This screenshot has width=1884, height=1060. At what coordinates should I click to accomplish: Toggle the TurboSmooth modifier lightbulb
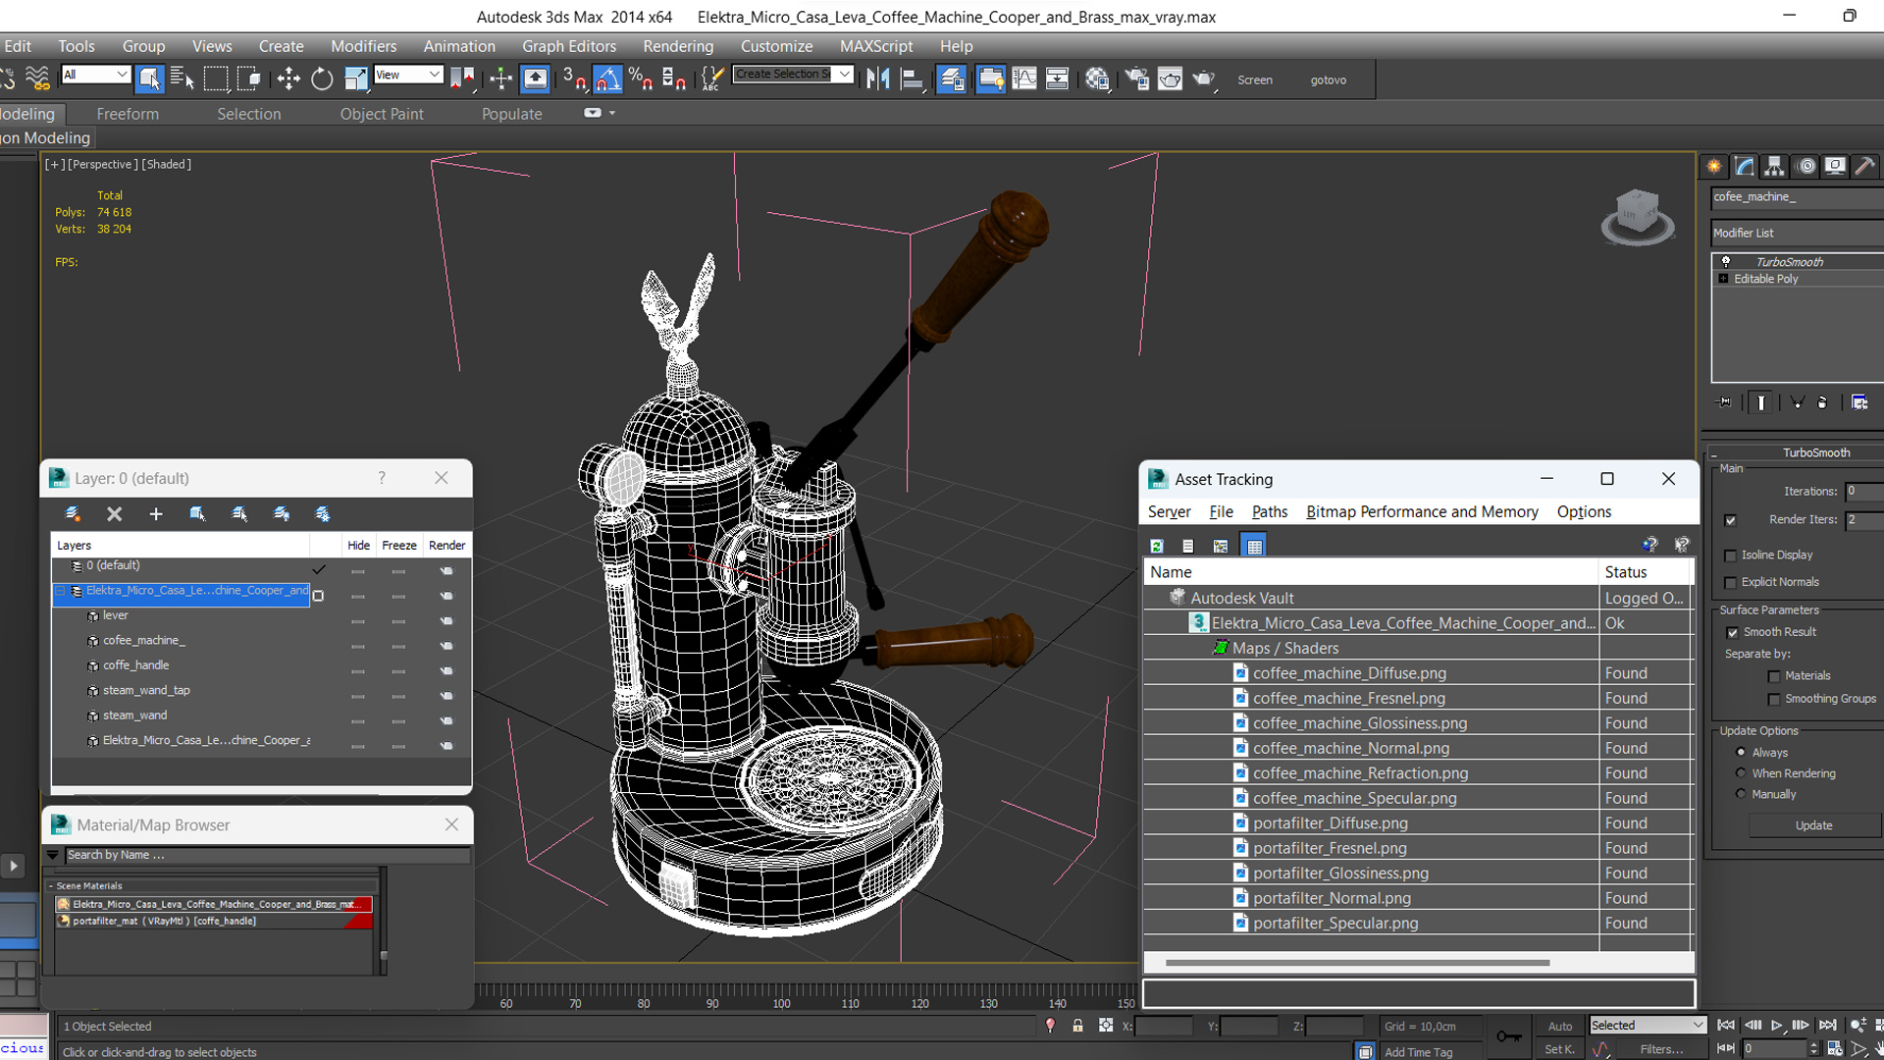[x=1726, y=262]
